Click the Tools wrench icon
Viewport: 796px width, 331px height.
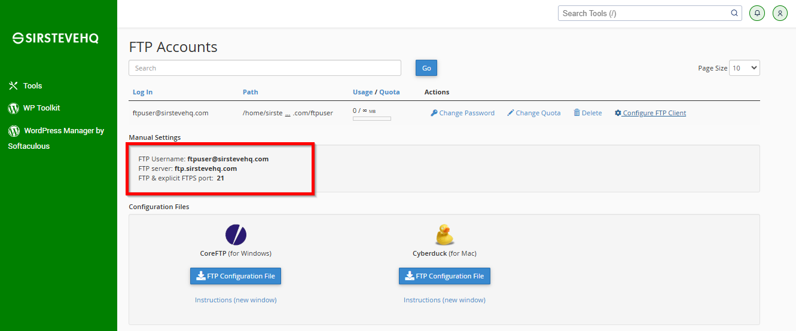pos(13,85)
